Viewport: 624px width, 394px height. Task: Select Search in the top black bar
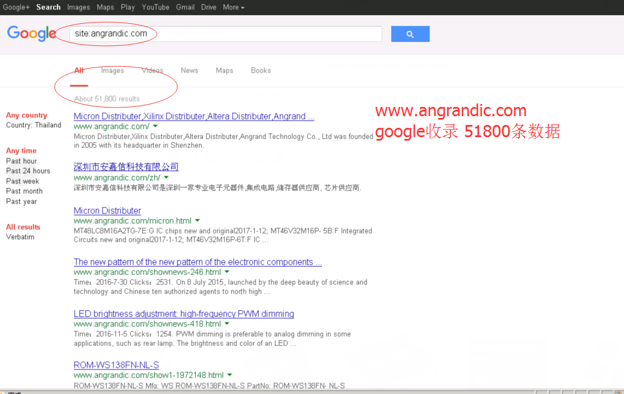coord(48,7)
